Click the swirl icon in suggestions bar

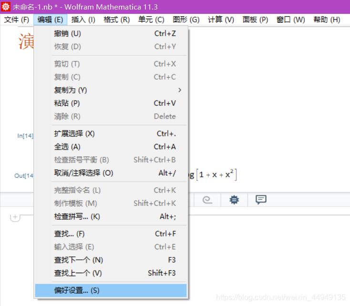point(207,200)
